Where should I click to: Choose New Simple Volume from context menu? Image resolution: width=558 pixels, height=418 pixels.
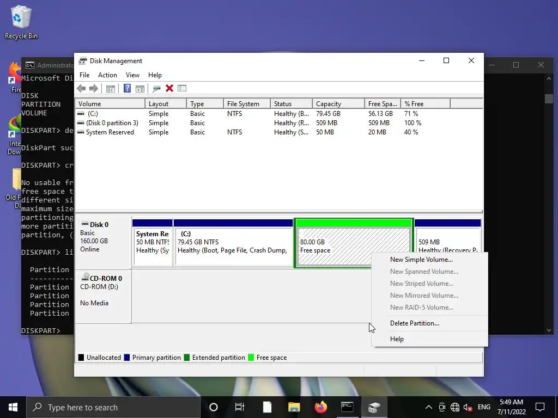pos(429,260)
